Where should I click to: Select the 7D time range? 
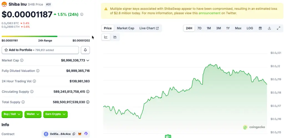[199, 28]
